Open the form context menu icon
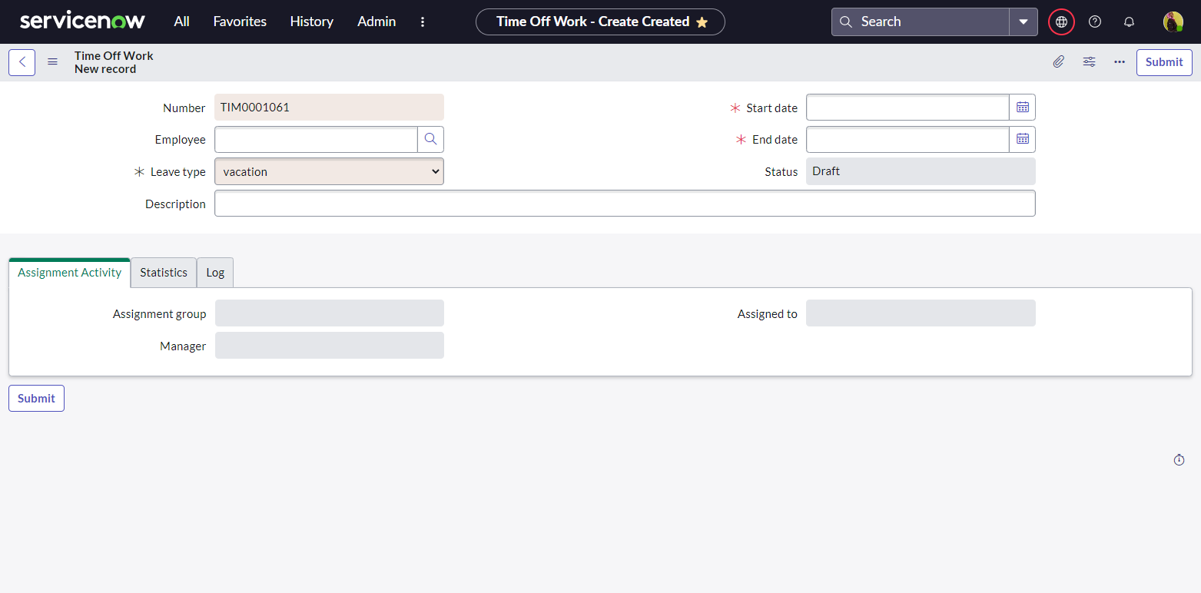The height and width of the screenshot is (593, 1201). [x=52, y=62]
